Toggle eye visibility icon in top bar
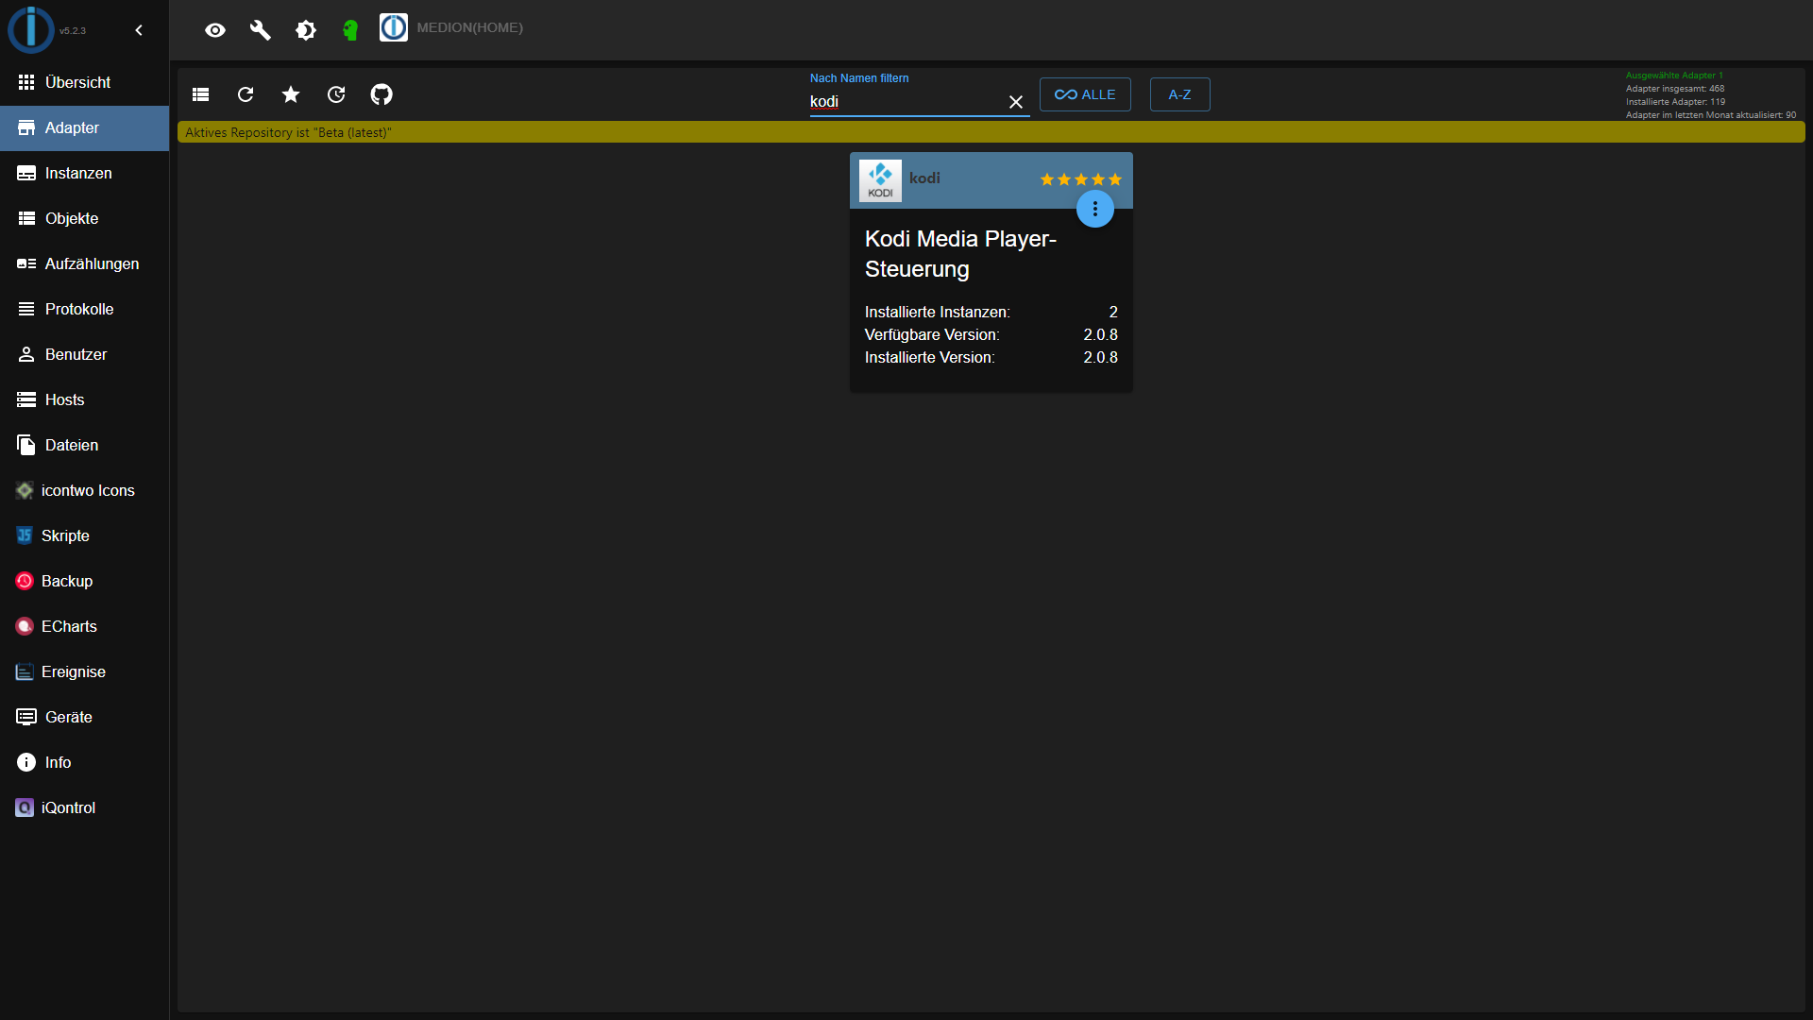The image size is (1813, 1020). coord(215,30)
